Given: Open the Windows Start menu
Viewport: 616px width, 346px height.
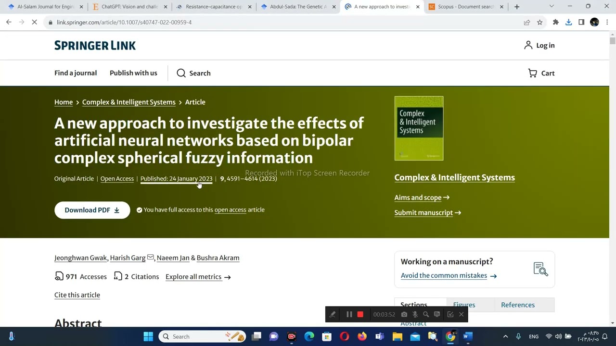Looking at the screenshot, I should pos(148,336).
